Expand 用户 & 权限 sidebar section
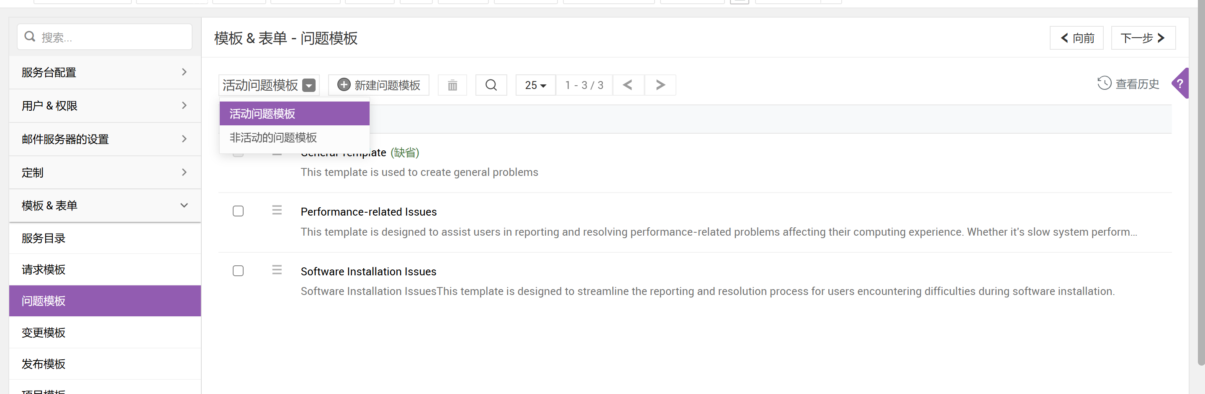 coord(105,106)
